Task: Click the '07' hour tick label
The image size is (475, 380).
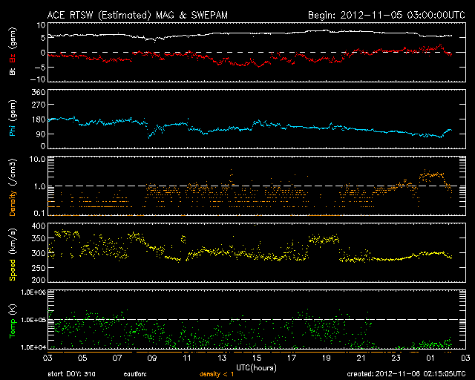Action: tap(117, 358)
